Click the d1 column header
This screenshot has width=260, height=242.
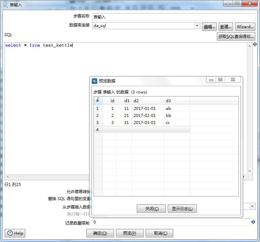point(124,101)
